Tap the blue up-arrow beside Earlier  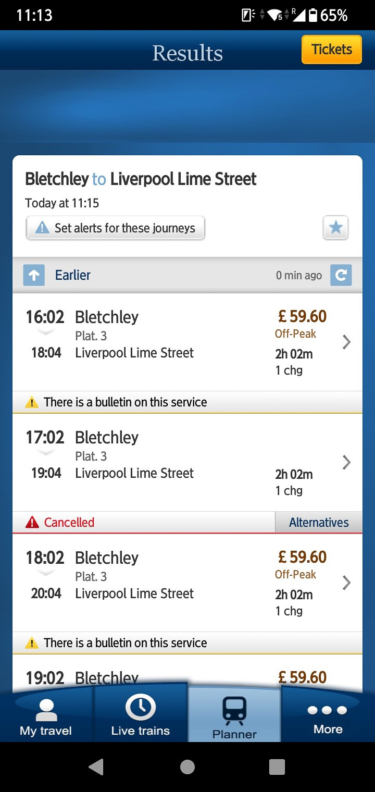coord(33,275)
